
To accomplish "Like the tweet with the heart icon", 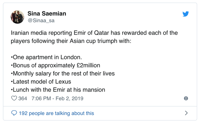I will tap(14, 98).
